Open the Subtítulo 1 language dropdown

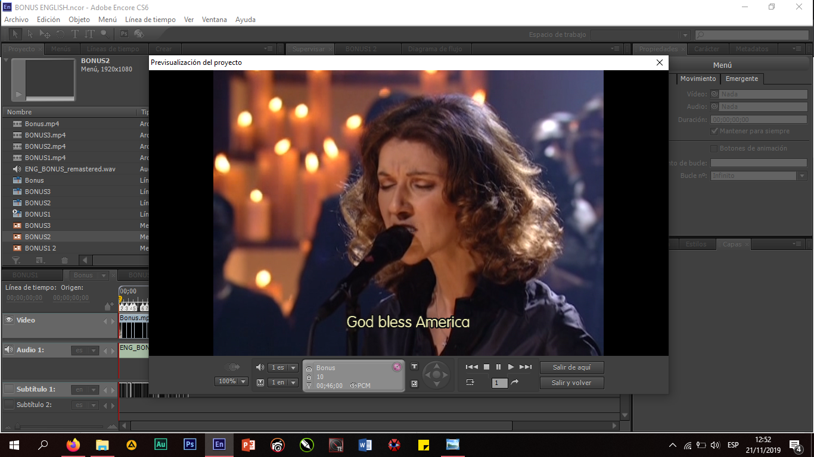pos(85,390)
